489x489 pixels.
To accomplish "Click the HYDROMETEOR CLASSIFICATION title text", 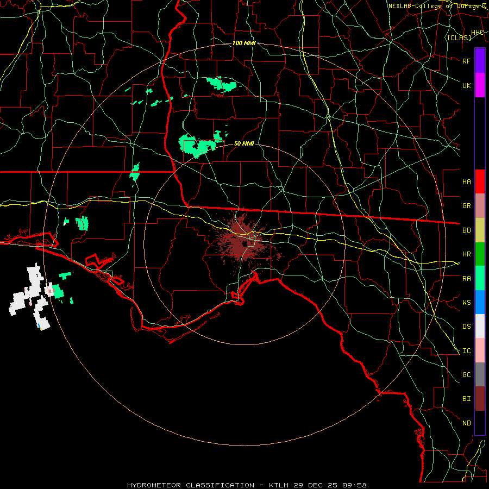I will [x=191, y=485].
